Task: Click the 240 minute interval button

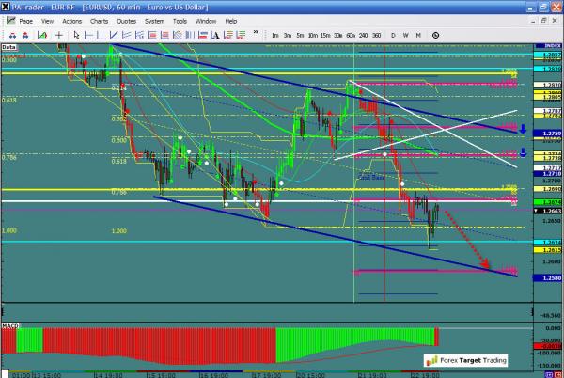Action: 363,35
